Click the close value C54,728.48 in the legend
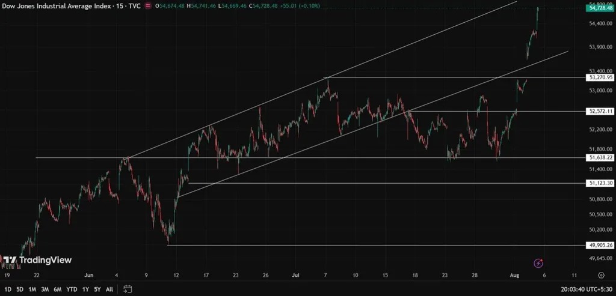 click(x=263, y=6)
